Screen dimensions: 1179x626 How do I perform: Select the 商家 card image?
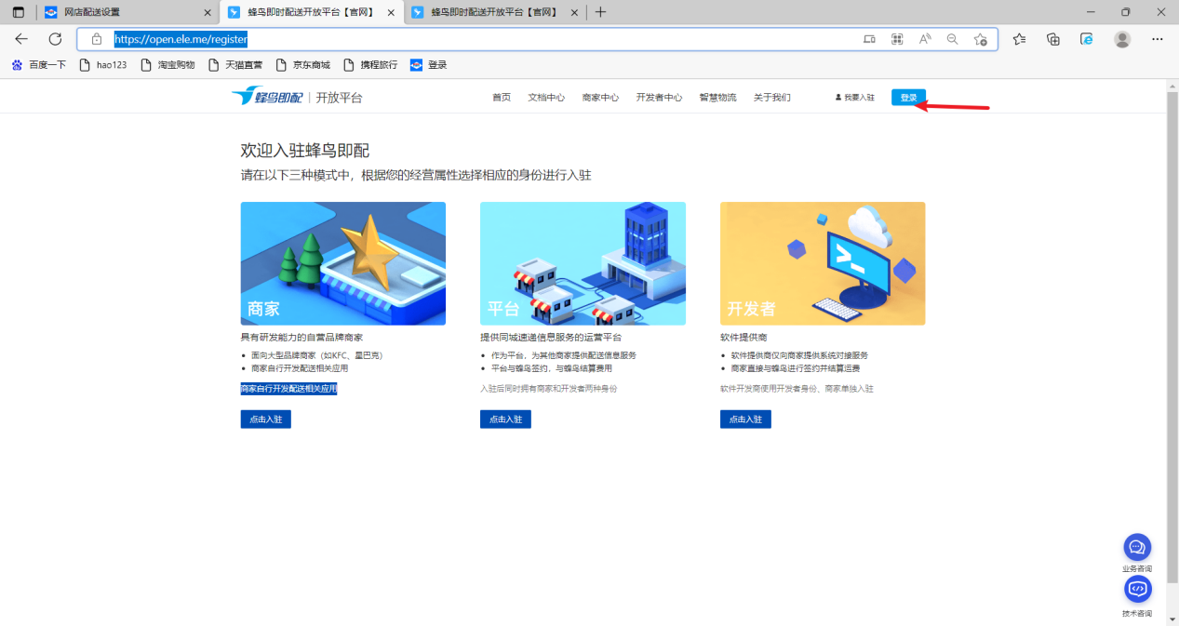343,263
